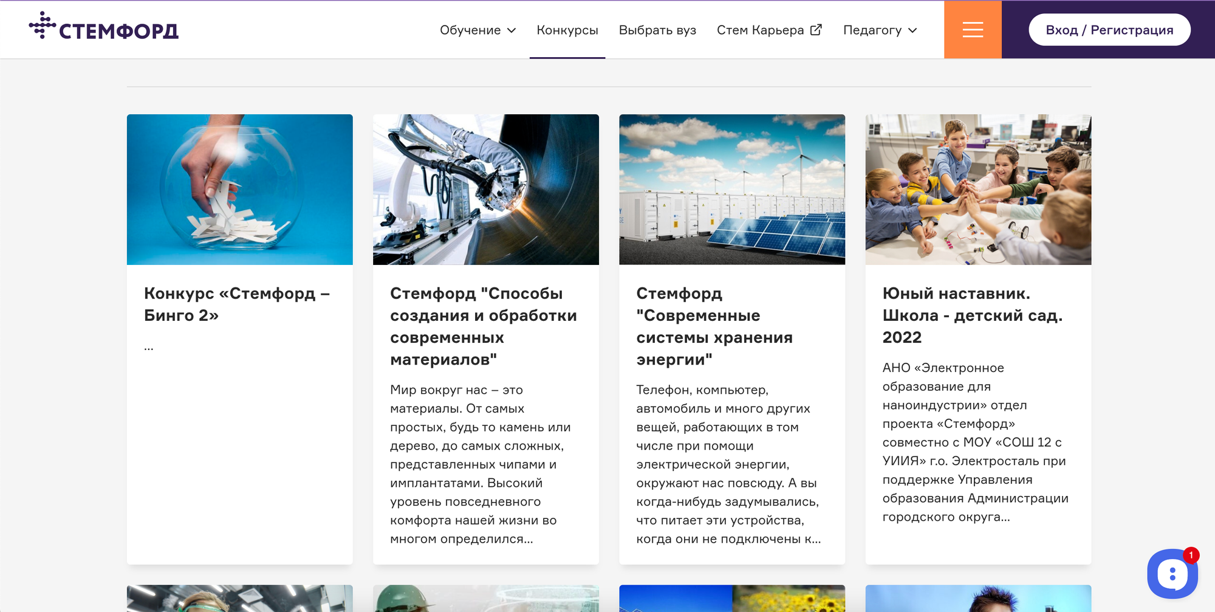
Task: Open the Юный наставник. Школа - детский сад title
Action: pyautogui.click(x=972, y=315)
